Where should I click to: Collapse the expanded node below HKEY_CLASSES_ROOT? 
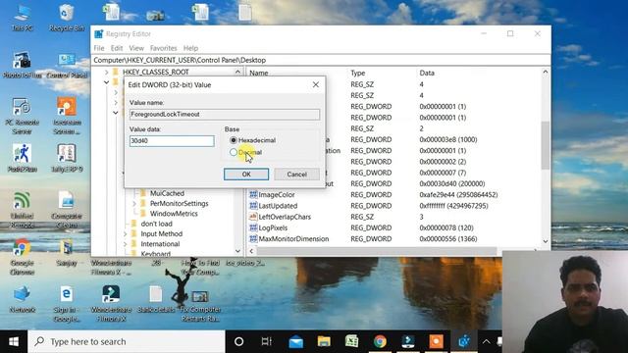(107, 82)
